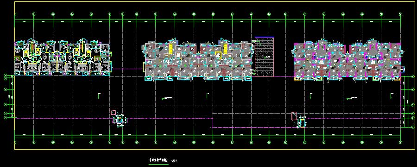Image resolution: width=417 pixels, height=167 pixels.
Task: Click the scale label beside drawing title
Action: [x=175, y=161]
